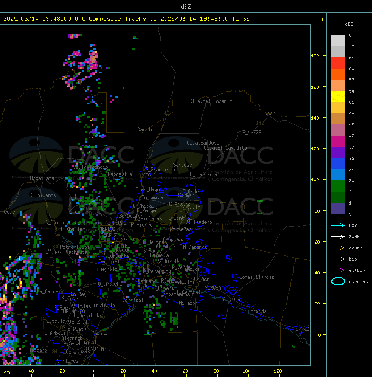Click the C_Chilenos place label
The width and height of the screenshot is (372, 377).
[x=42, y=195]
